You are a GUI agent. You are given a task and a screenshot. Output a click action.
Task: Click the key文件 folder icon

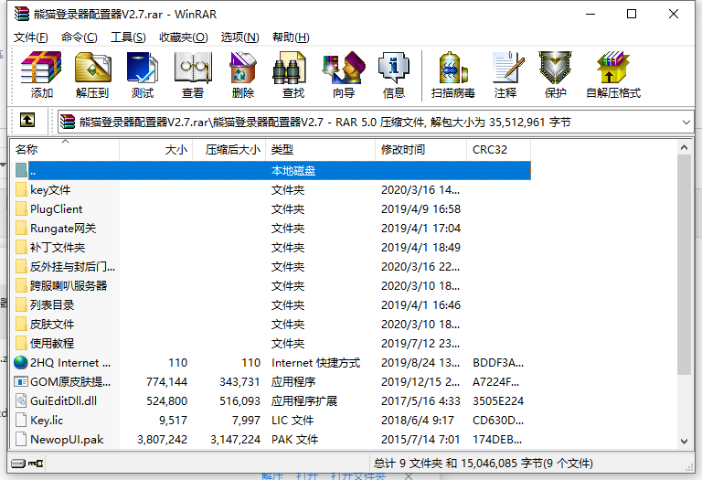[21, 190]
